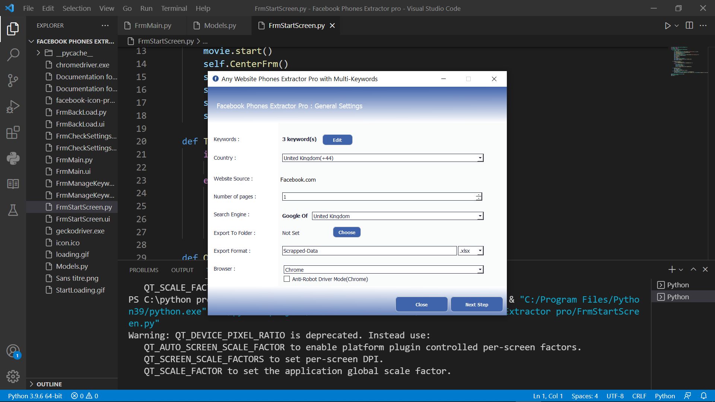Run the Python file with the play icon
This screenshot has height=402, width=715.
[667, 26]
